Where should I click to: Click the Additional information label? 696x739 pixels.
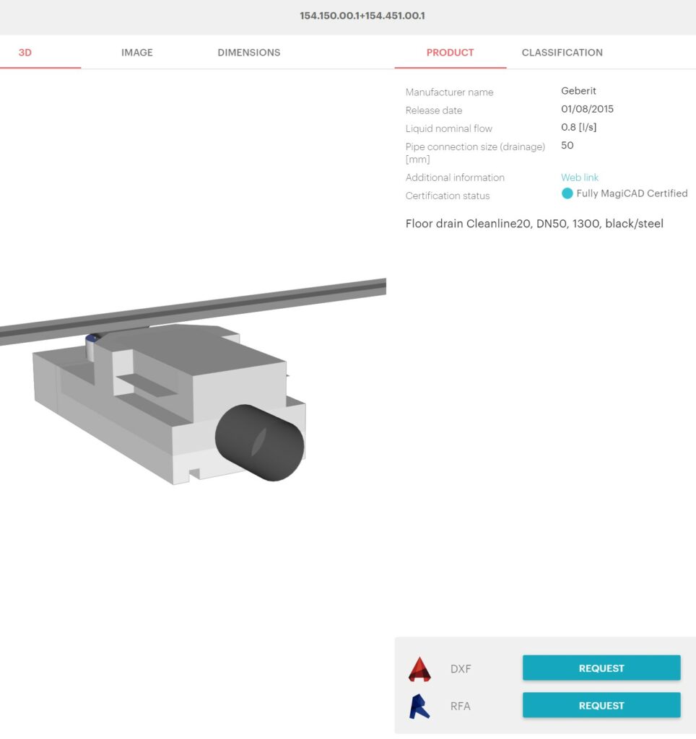click(x=455, y=178)
